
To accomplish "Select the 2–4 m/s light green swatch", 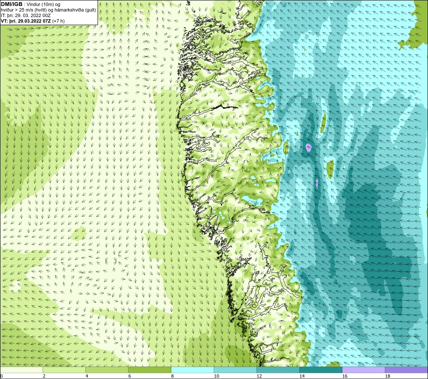I will [64, 370].
